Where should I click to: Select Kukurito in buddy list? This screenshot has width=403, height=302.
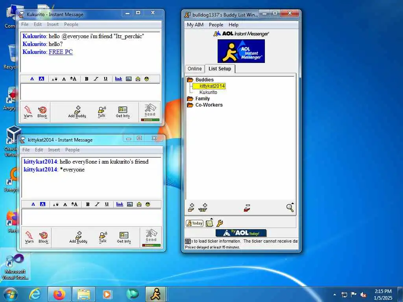pyautogui.click(x=208, y=92)
